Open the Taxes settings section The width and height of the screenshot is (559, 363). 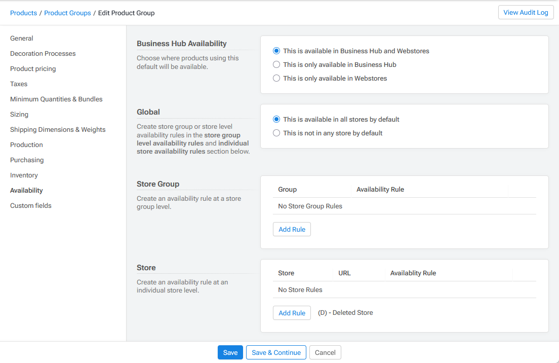[18, 84]
